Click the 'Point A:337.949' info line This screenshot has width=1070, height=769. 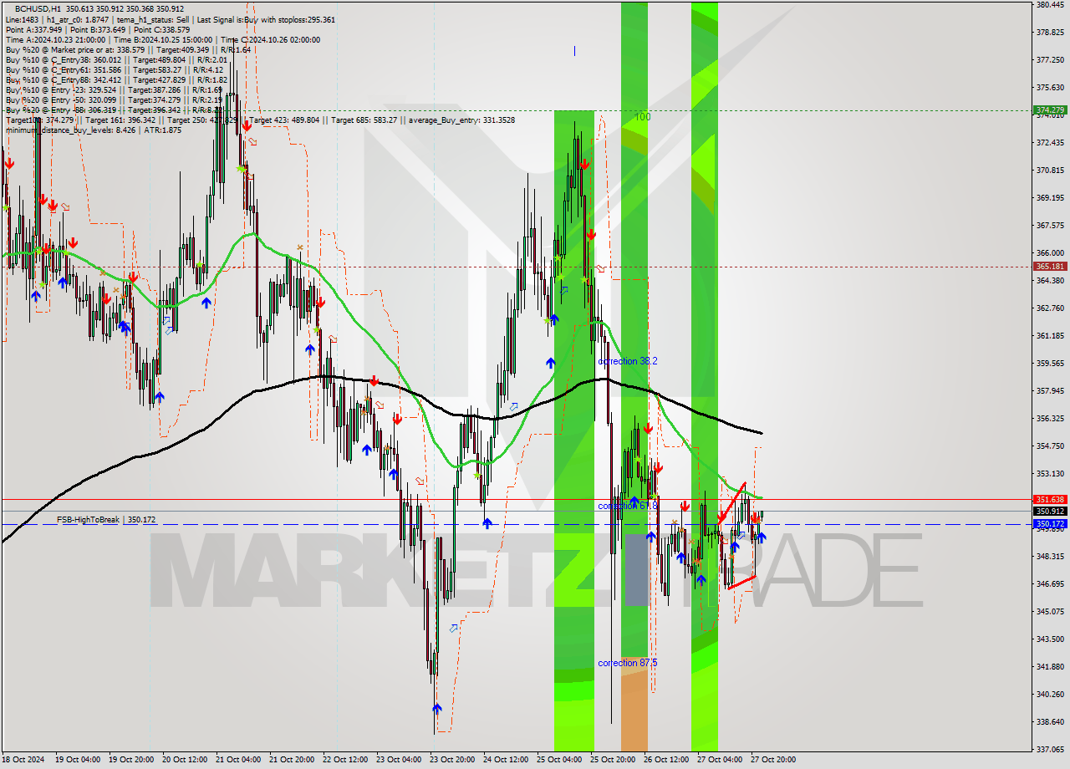[x=98, y=29]
